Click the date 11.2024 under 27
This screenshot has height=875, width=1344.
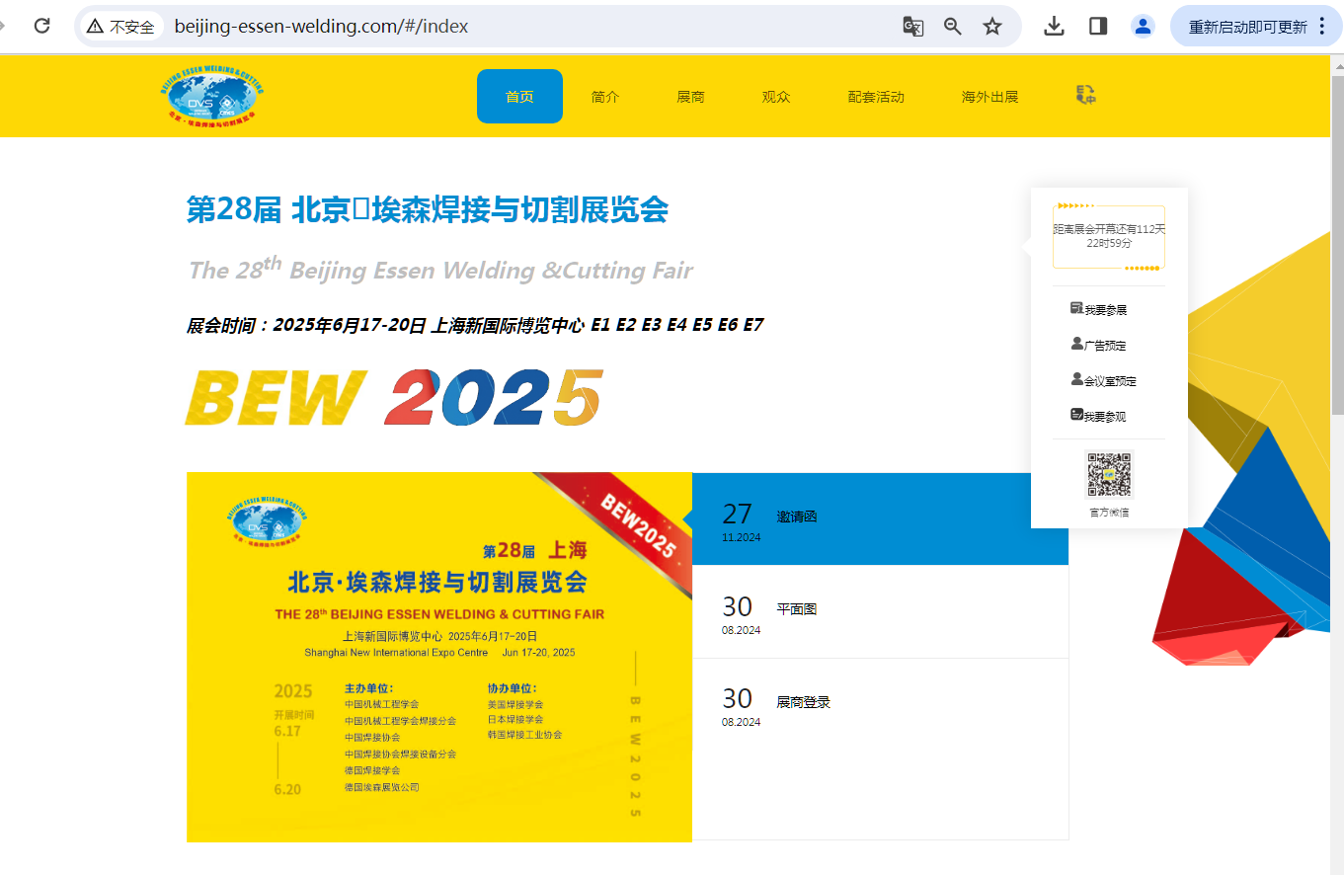pyautogui.click(x=742, y=537)
